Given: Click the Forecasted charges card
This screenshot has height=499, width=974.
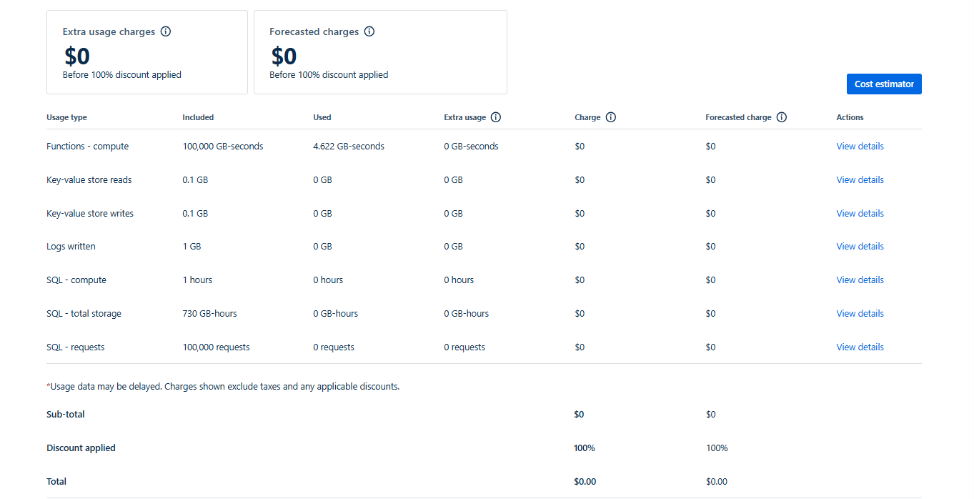Looking at the screenshot, I should [x=380, y=52].
